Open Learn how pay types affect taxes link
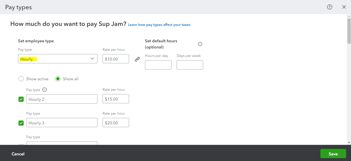 tap(159, 25)
